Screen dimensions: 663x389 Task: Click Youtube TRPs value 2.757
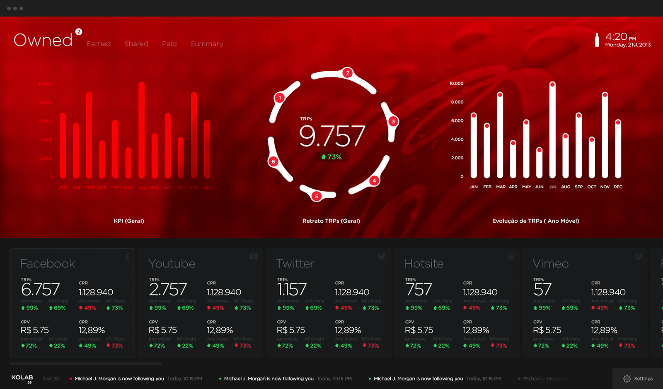click(168, 289)
